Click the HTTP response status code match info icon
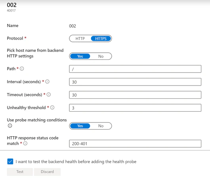This screenshot has width=210, height=181. point(25,143)
